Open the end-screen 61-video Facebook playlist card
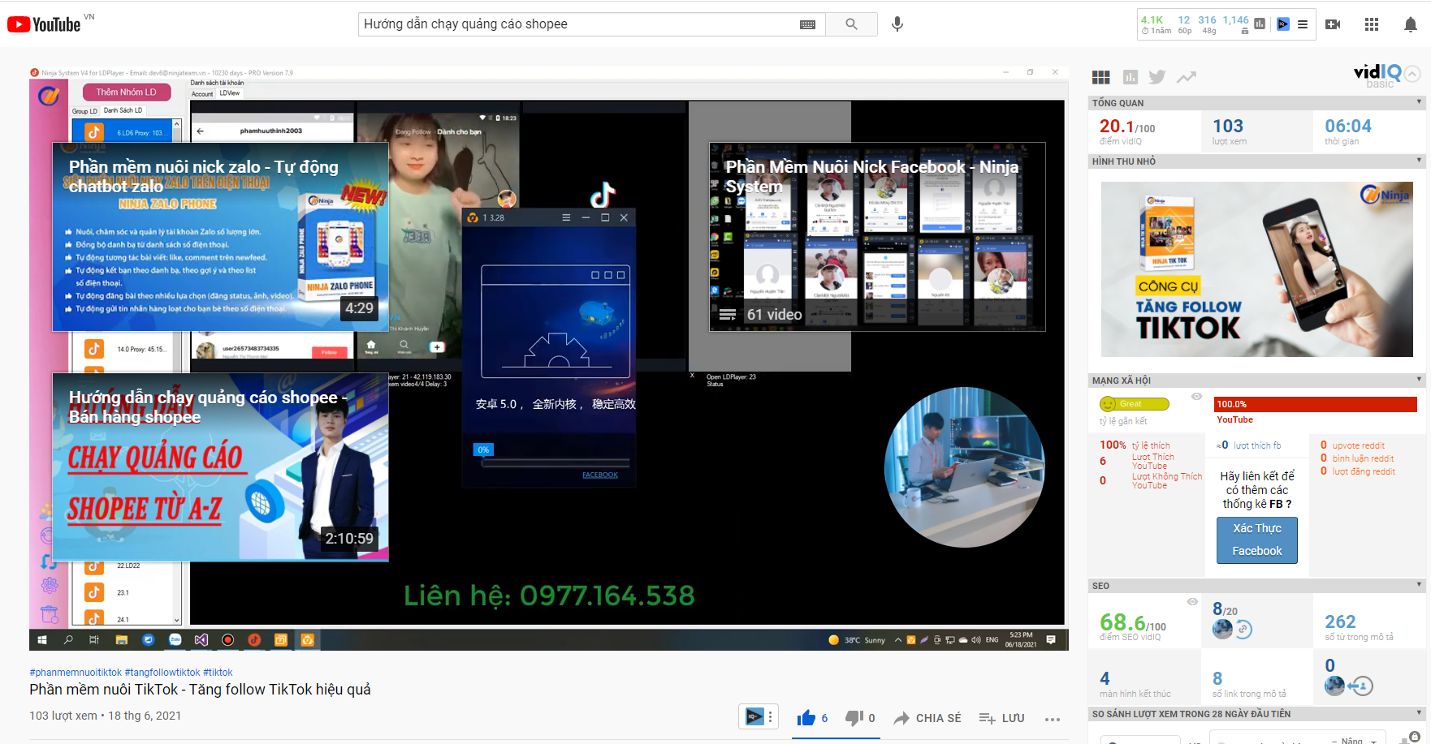Viewport: 1431px width, 744px height. 877,237
